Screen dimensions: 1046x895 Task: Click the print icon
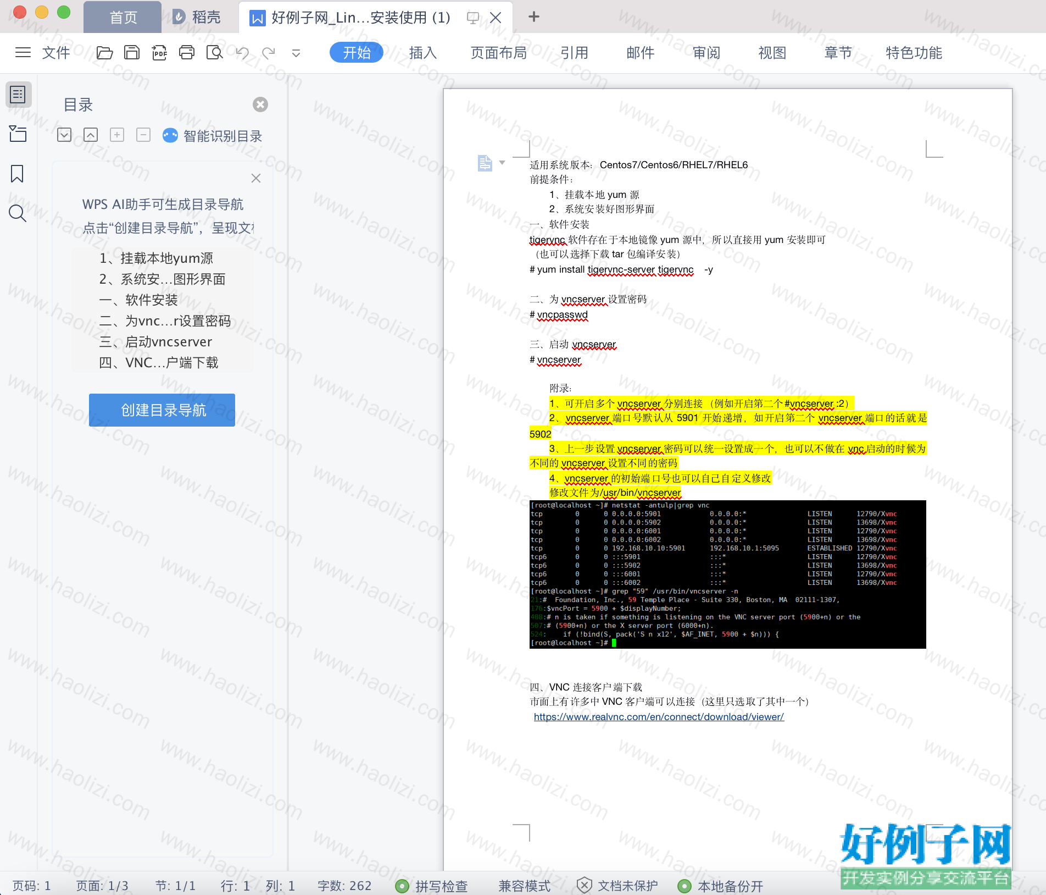187,53
